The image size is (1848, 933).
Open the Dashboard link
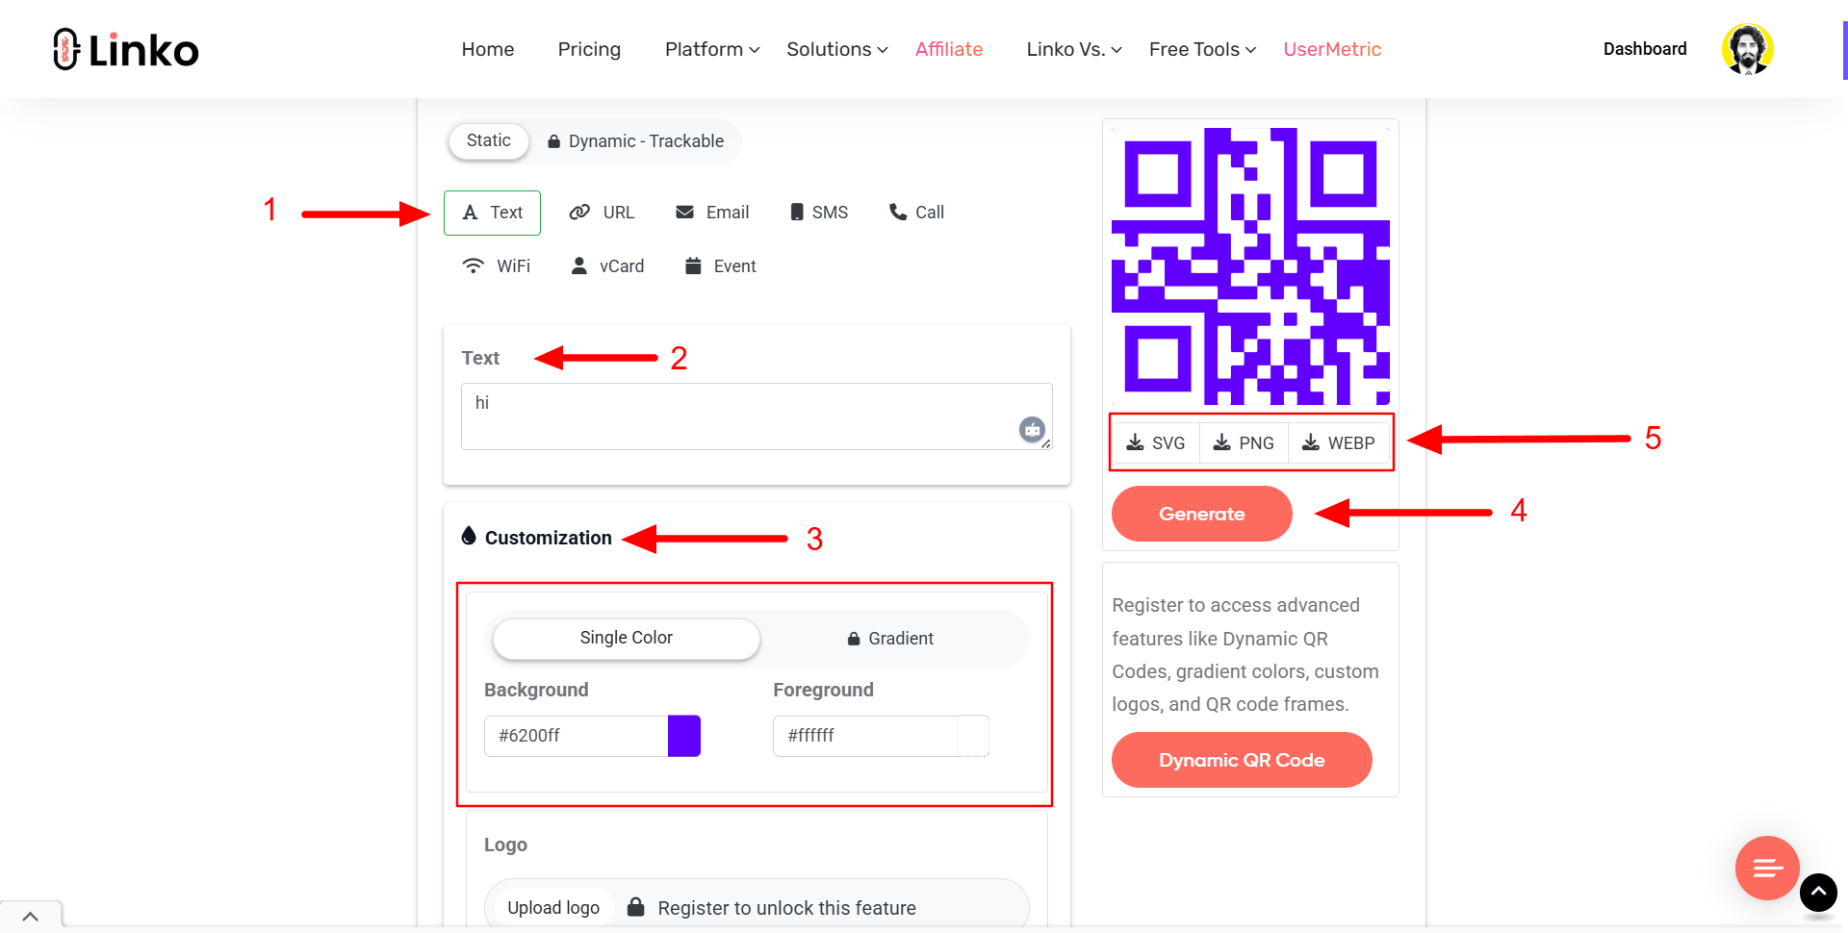point(1645,49)
